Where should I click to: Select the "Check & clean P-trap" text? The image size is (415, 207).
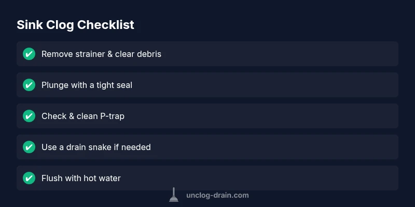coord(83,116)
